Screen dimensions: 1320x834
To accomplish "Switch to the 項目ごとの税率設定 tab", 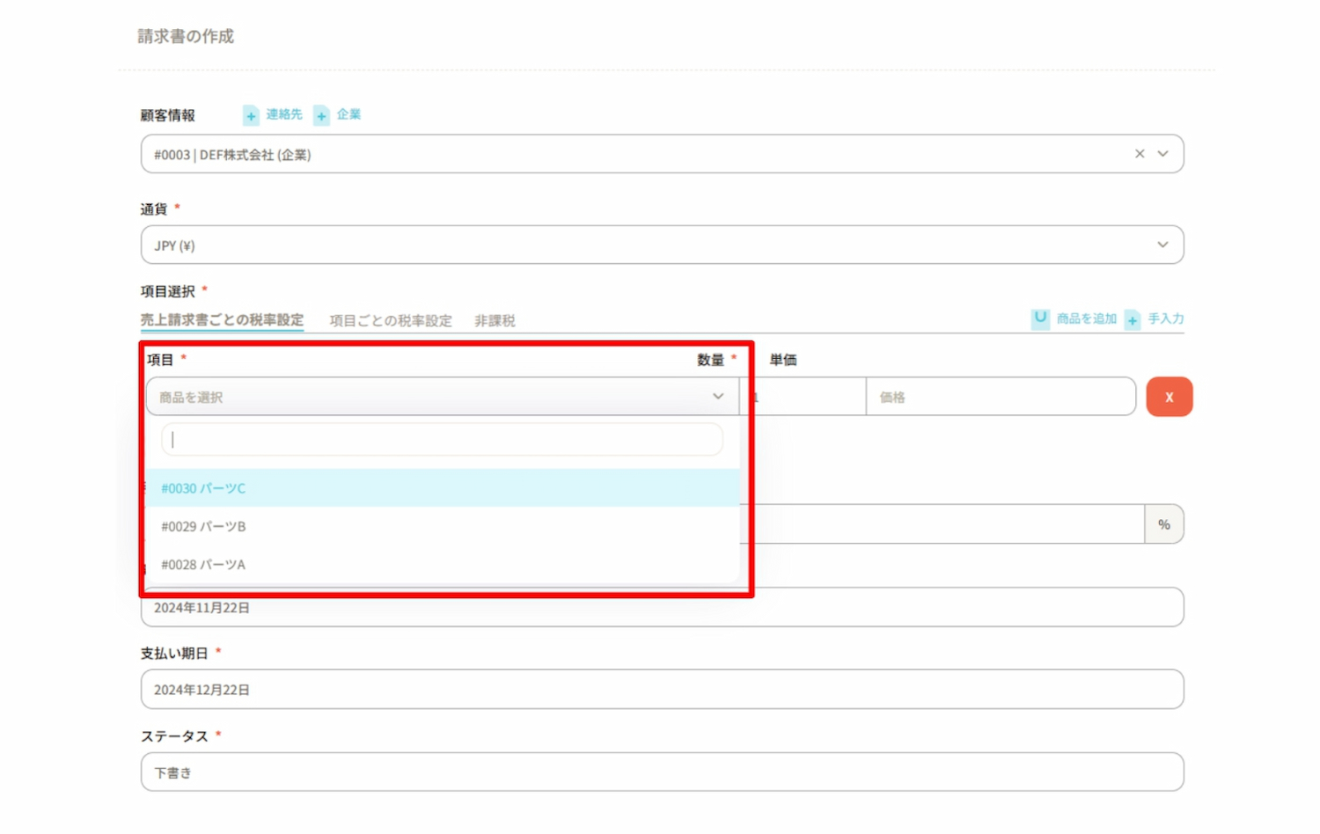I will click(391, 321).
